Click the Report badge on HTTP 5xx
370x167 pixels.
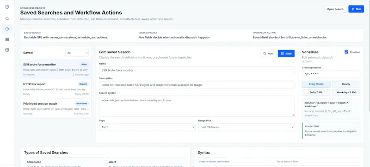point(83,84)
